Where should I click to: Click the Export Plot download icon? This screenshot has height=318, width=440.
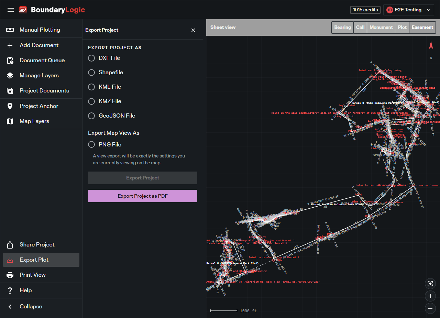point(10,260)
